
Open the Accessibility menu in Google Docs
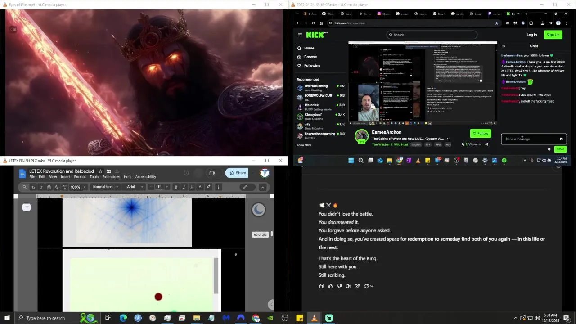click(146, 177)
